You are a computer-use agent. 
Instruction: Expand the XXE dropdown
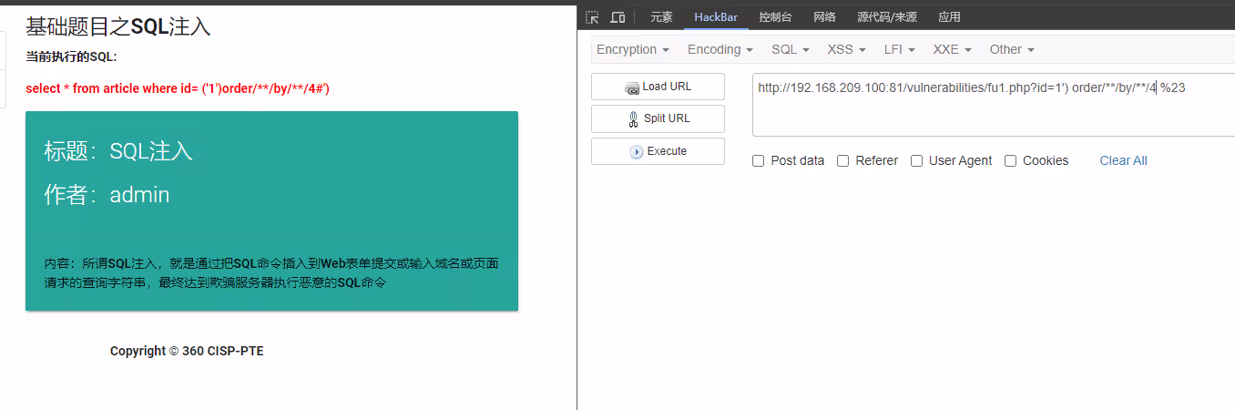953,49
